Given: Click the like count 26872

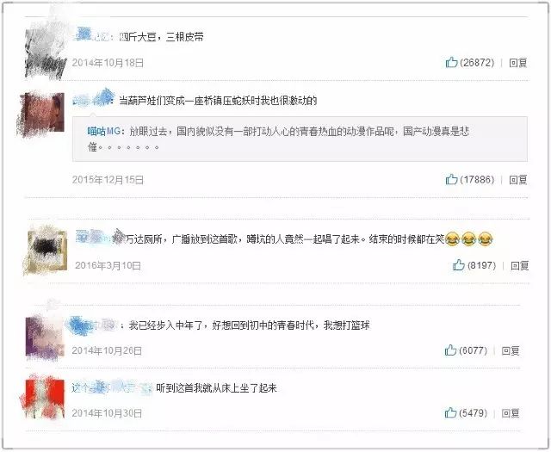Looking at the screenshot, I should click(477, 63).
